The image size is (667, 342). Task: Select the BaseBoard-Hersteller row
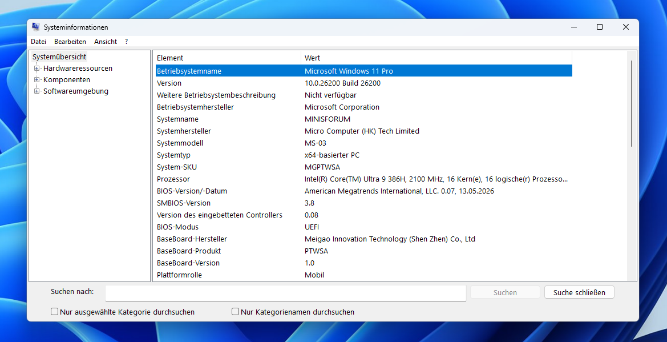pos(363,239)
